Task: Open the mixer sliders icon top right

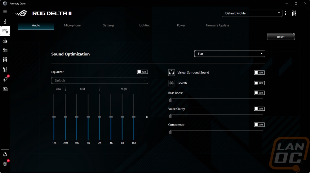Action: [294, 13]
